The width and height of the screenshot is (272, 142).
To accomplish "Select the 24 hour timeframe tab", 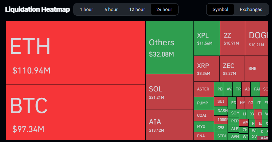I will [x=164, y=9].
